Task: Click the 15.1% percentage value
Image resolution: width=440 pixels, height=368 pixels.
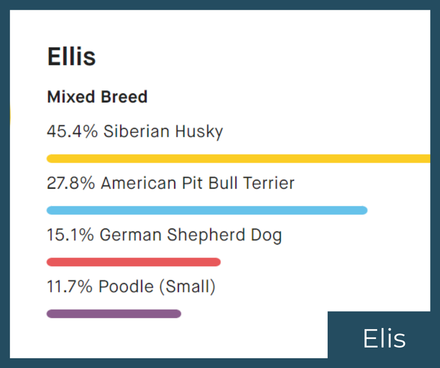Action: click(x=70, y=235)
